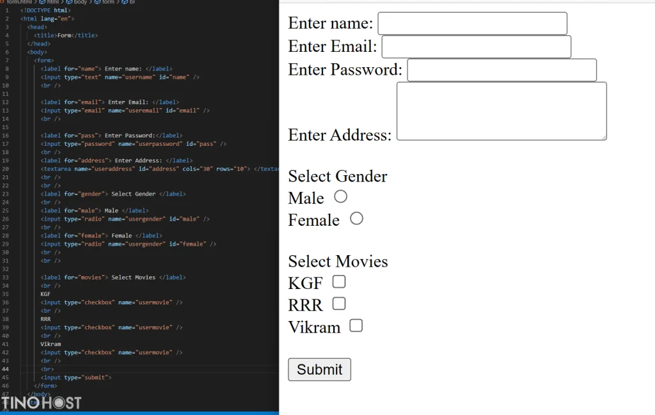655x415 pixels.
Task: Focus the Enter Email input box
Action: (476, 47)
